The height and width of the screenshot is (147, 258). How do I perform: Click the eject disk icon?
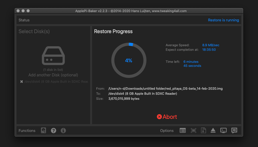(x=213, y=130)
